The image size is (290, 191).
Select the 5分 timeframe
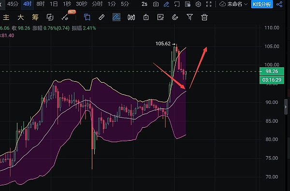coord(125,4)
